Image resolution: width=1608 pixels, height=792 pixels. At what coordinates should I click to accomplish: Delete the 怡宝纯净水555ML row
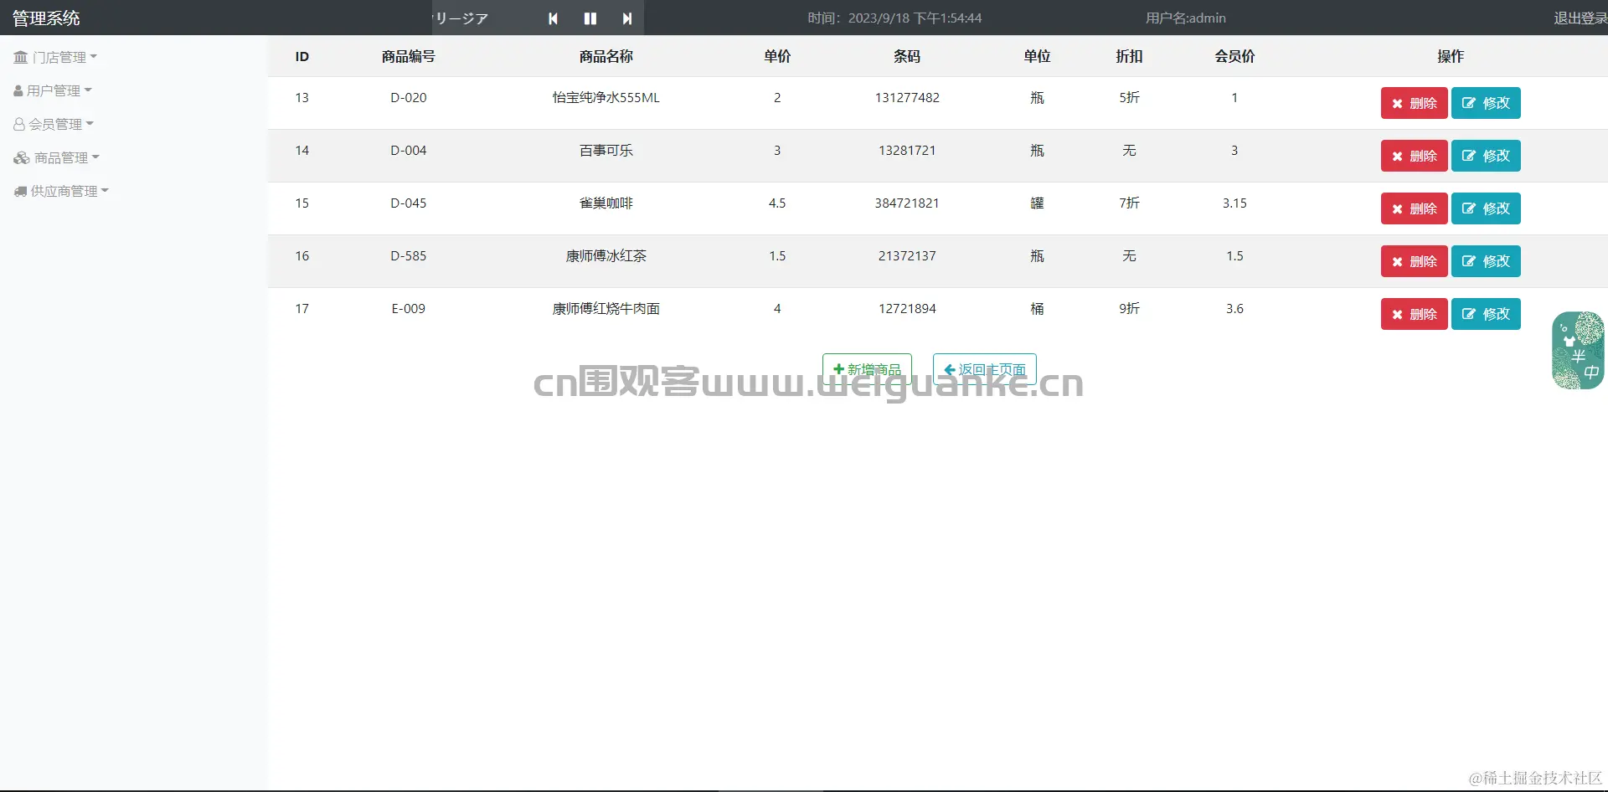pyautogui.click(x=1414, y=103)
